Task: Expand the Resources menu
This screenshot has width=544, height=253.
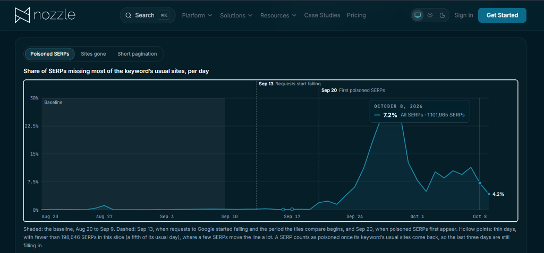Action: pos(278,15)
